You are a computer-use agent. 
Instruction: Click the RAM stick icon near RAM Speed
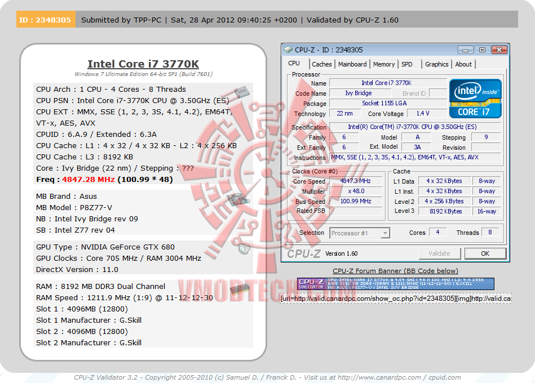point(240,289)
